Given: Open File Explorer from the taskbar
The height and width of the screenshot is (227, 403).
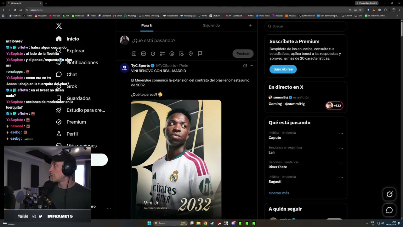Looking at the screenshot, I should [x=198, y=223].
